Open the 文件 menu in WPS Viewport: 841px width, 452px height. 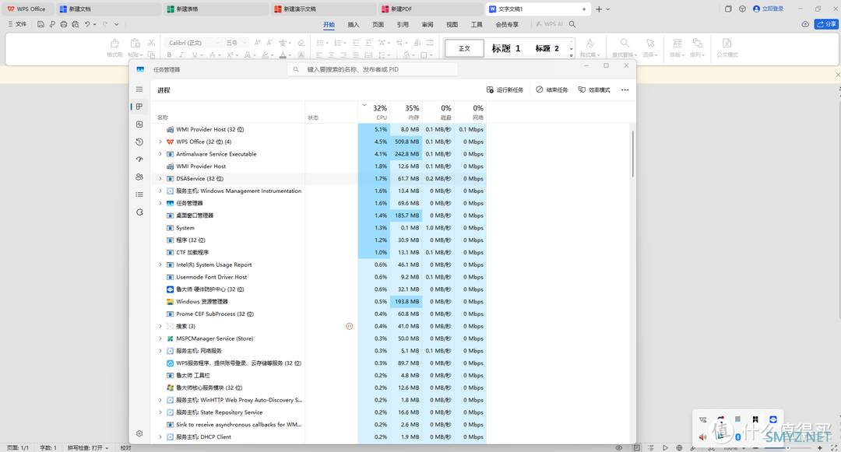pyautogui.click(x=18, y=24)
